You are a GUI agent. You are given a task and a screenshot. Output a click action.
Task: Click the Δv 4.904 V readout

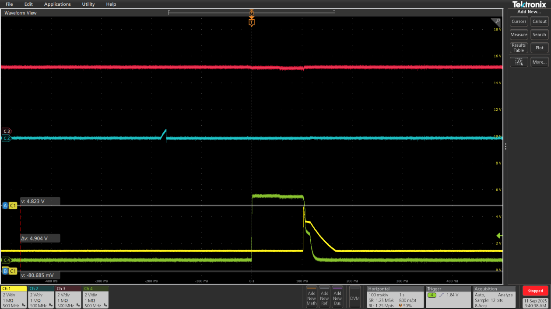(x=40, y=238)
